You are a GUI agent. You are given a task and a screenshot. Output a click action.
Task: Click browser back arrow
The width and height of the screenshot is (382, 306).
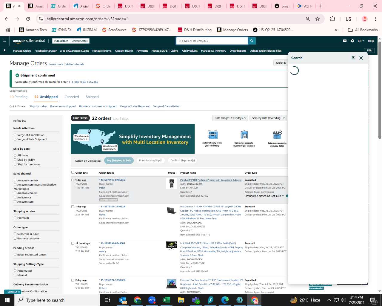coord(7,19)
